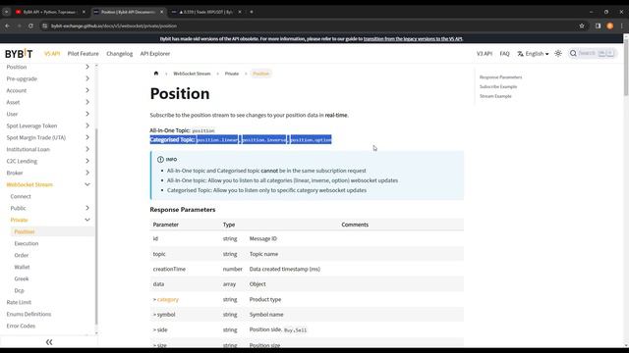Image resolution: width=629 pixels, height=353 pixels.
Task: Expand Broker sidebar chevron
Action: tap(87, 173)
